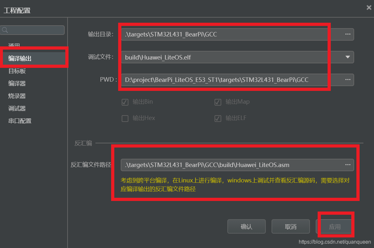374x248 pixels.
Task: Open the 烧录器 settings category
Action: tap(17, 96)
